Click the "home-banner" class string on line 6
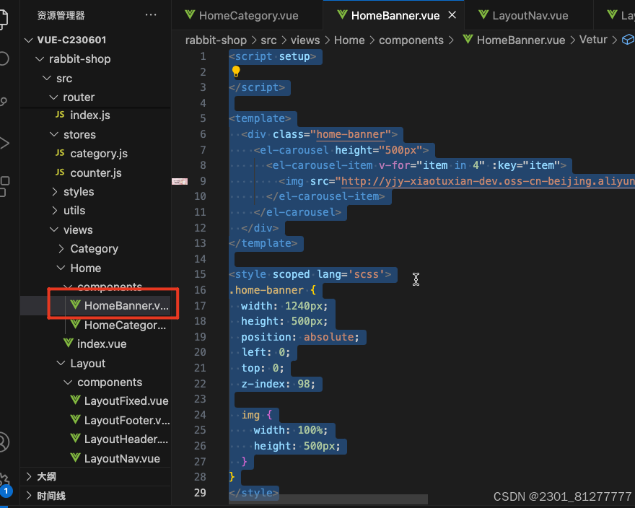This screenshot has height=508, width=635. (351, 134)
